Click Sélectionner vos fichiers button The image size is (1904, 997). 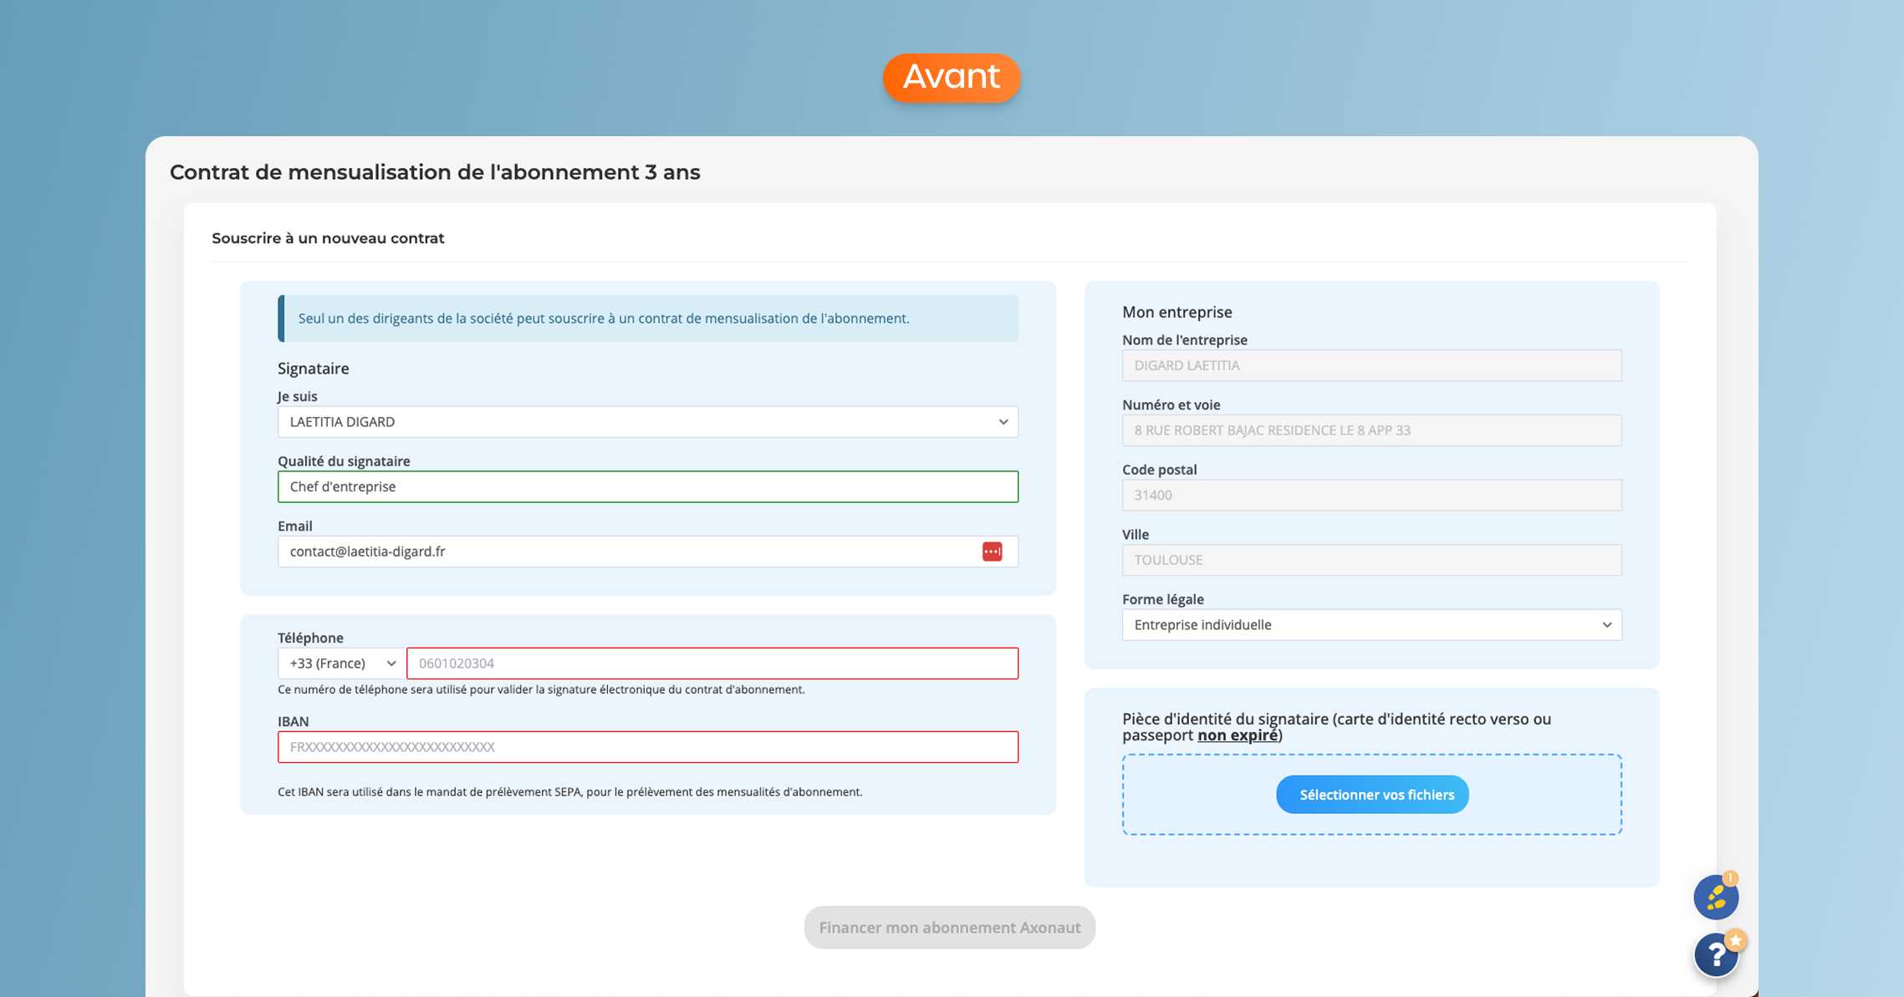[x=1371, y=795]
